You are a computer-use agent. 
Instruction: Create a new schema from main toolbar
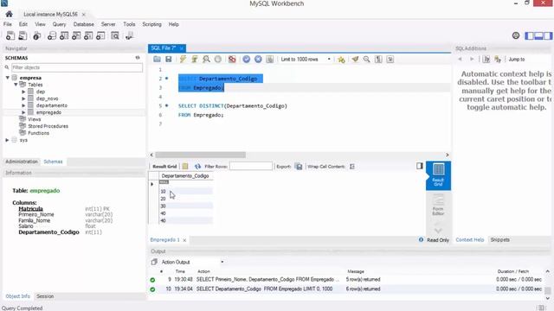click(x=52, y=35)
